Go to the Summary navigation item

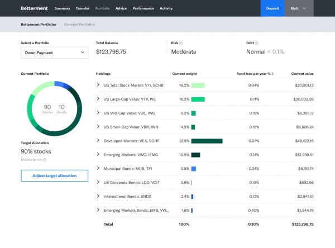pos(62,8)
